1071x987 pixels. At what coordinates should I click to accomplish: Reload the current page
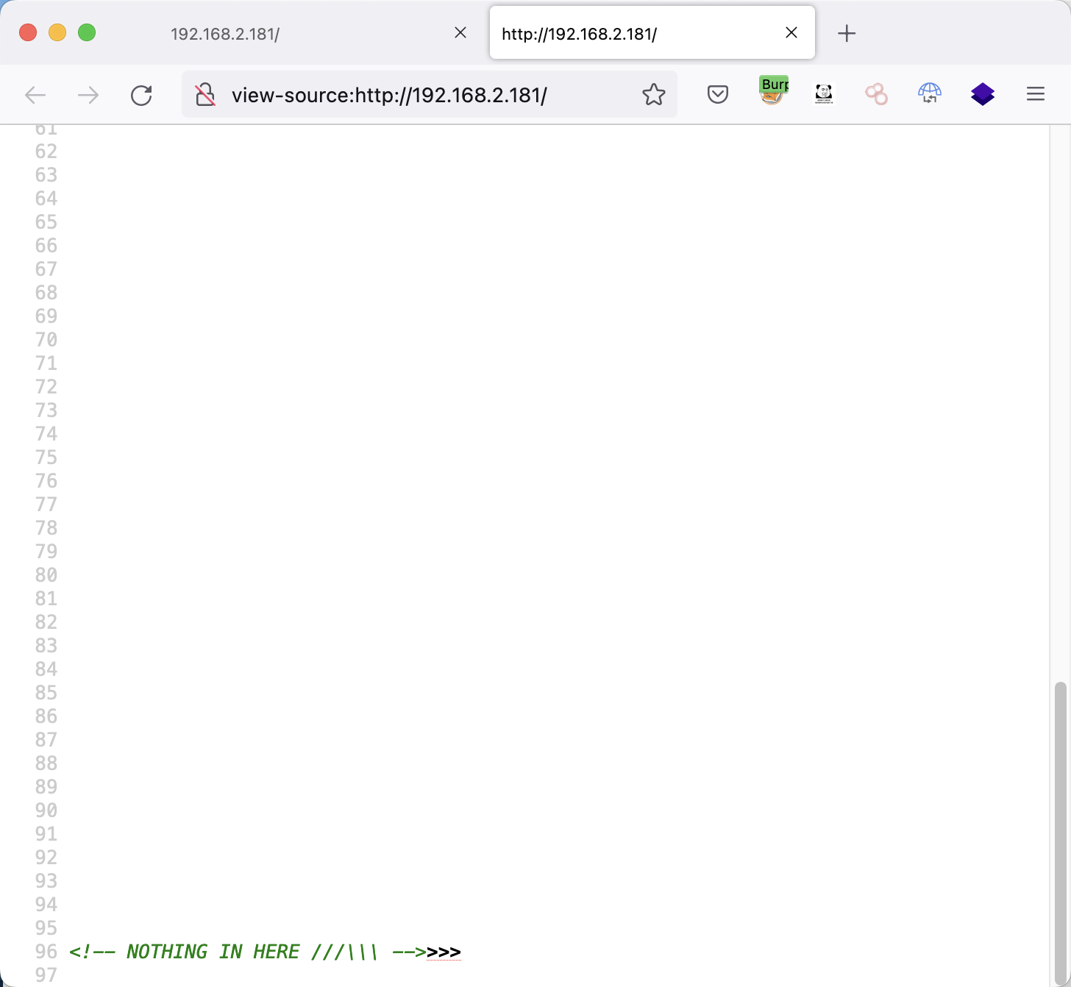[x=141, y=95]
